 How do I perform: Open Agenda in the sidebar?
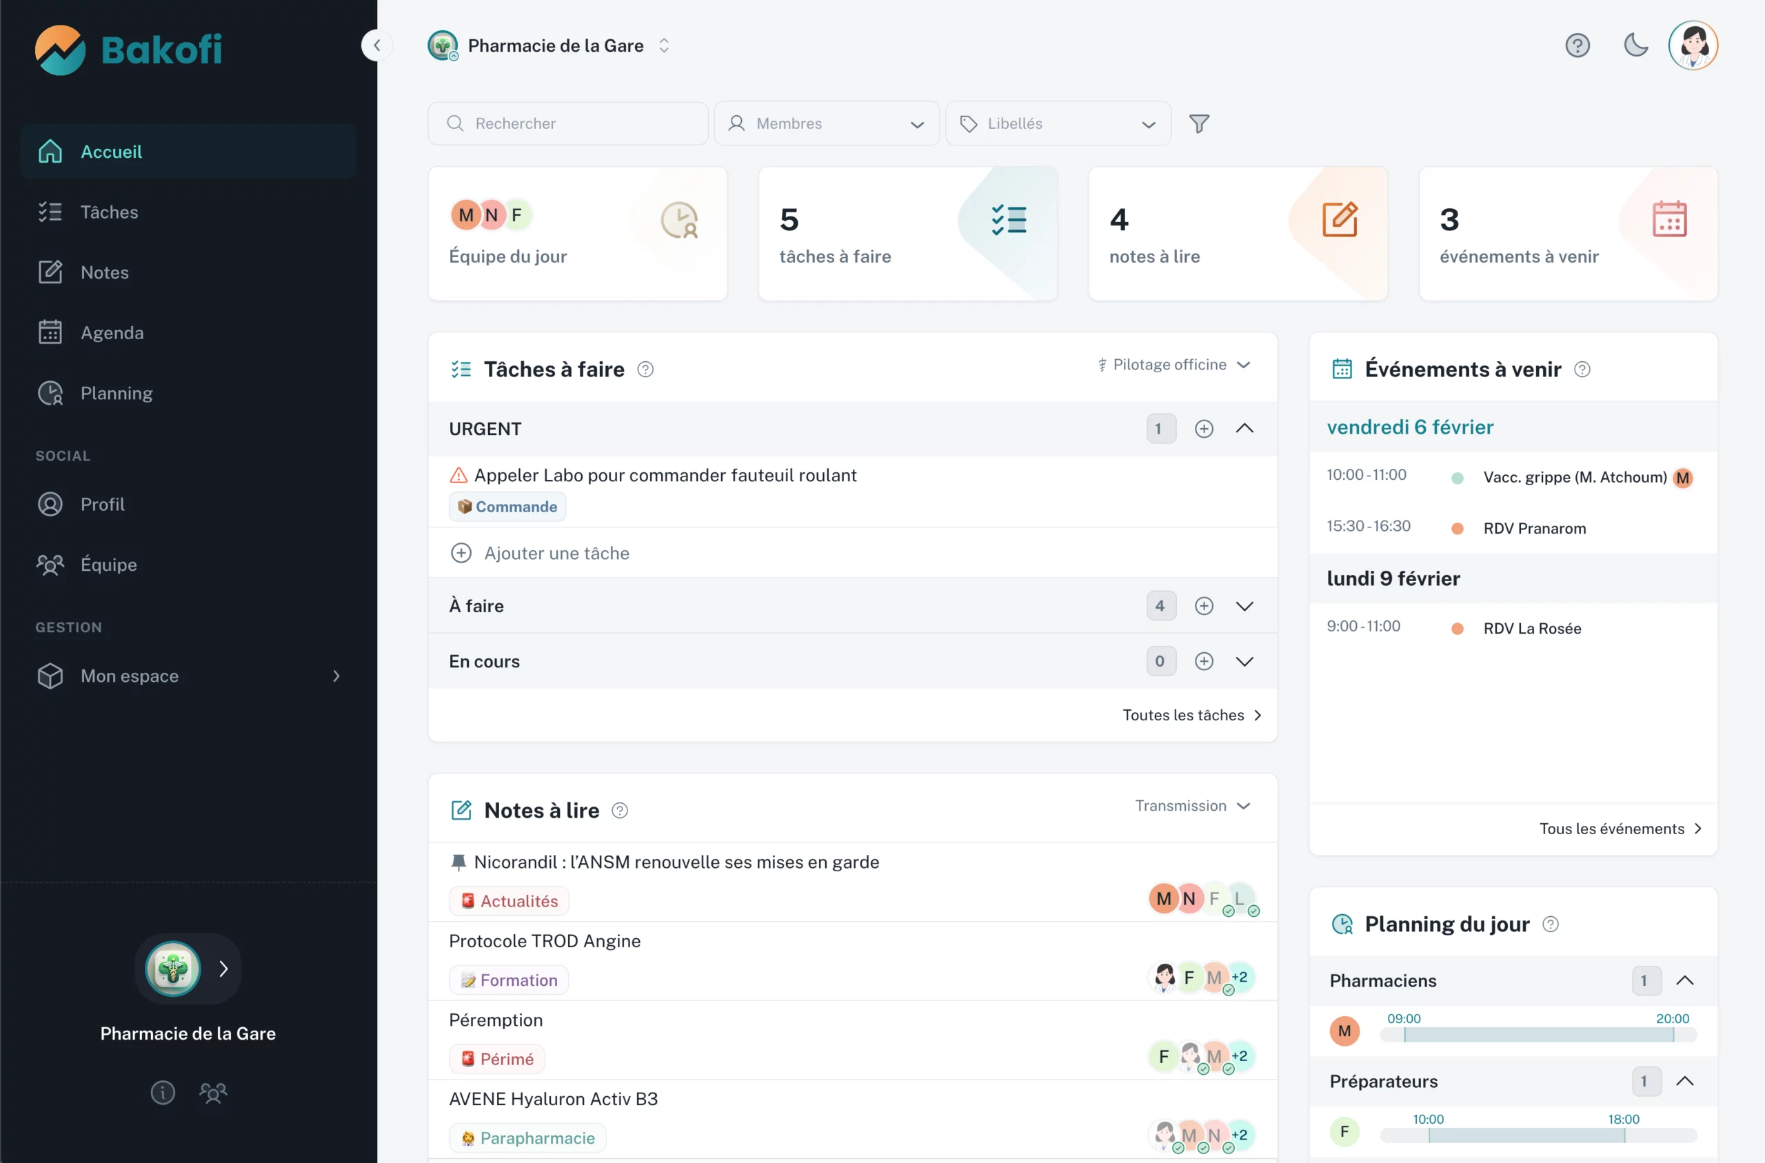click(x=112, y=332)
